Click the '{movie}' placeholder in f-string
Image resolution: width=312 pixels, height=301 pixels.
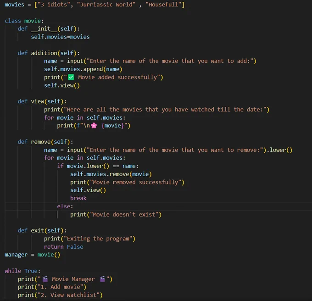112,126
